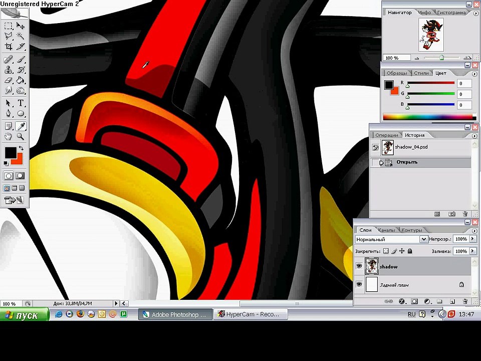Select the History Brush tool
481x361 pixels.
21,70
